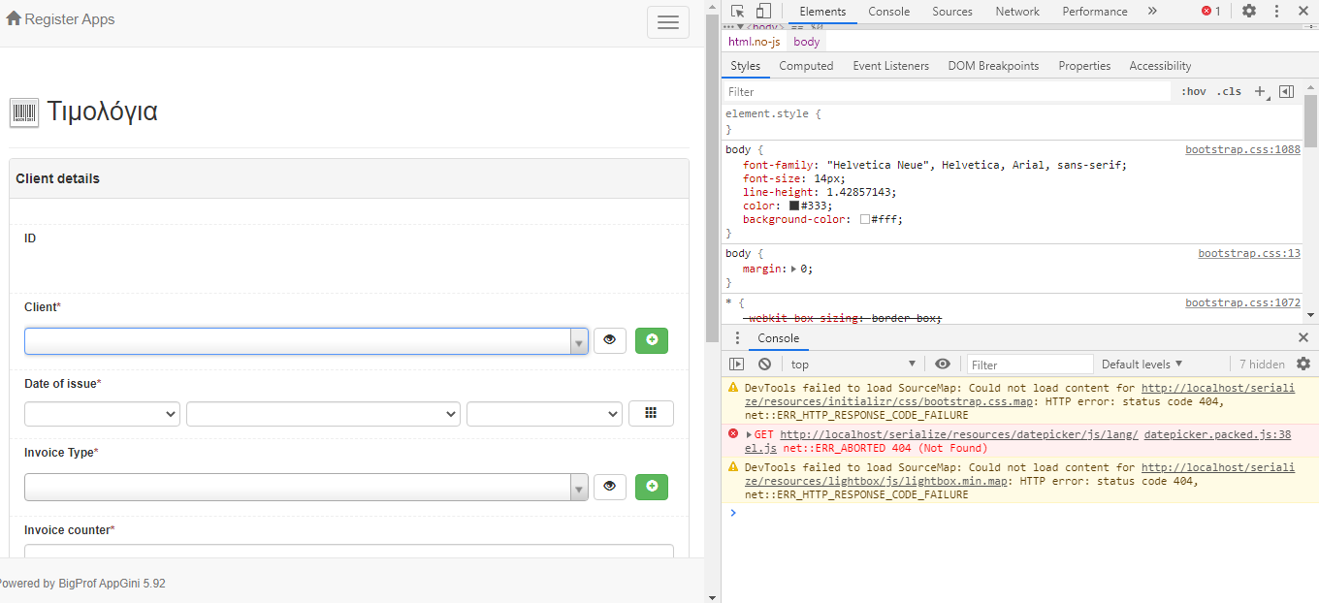The width and height of the screenshot is (1319, 603).
Task: Click the #333 color swatch
Action: pos(794,206)
